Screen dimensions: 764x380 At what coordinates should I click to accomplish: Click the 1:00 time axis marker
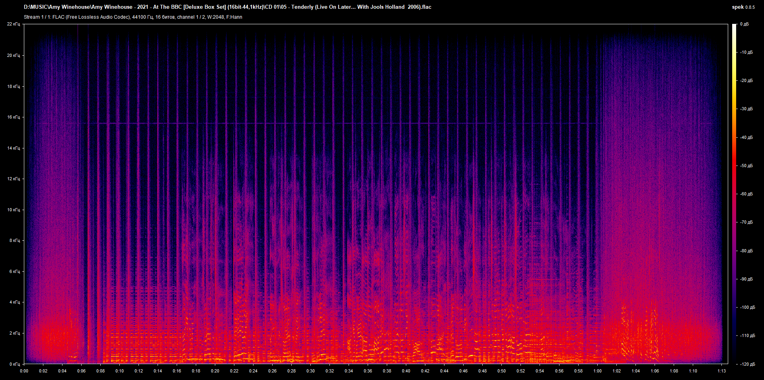597,371
